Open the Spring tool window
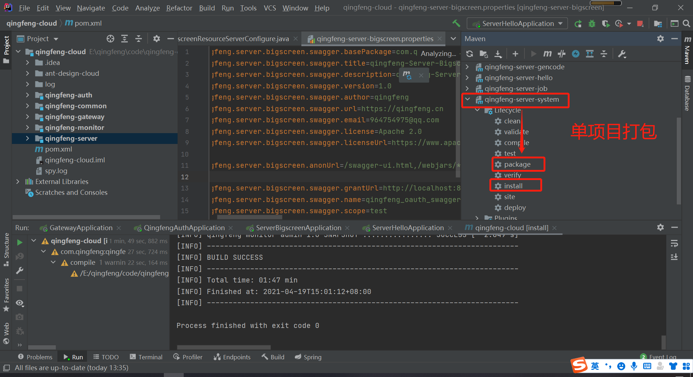This screenshot has height=377, width=693. point(308,357)
